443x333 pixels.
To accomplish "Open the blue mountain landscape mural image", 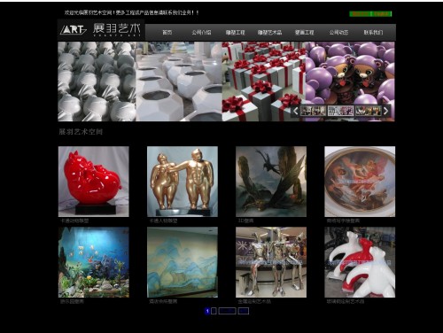I will 183,262.
